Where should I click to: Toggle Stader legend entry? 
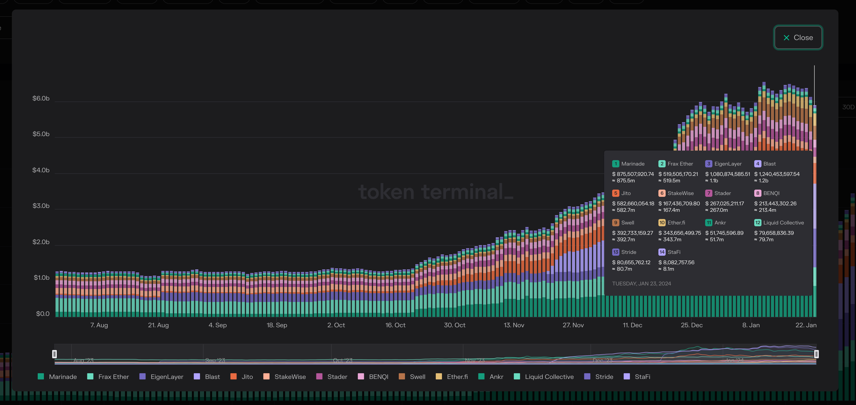coord(337,376)
